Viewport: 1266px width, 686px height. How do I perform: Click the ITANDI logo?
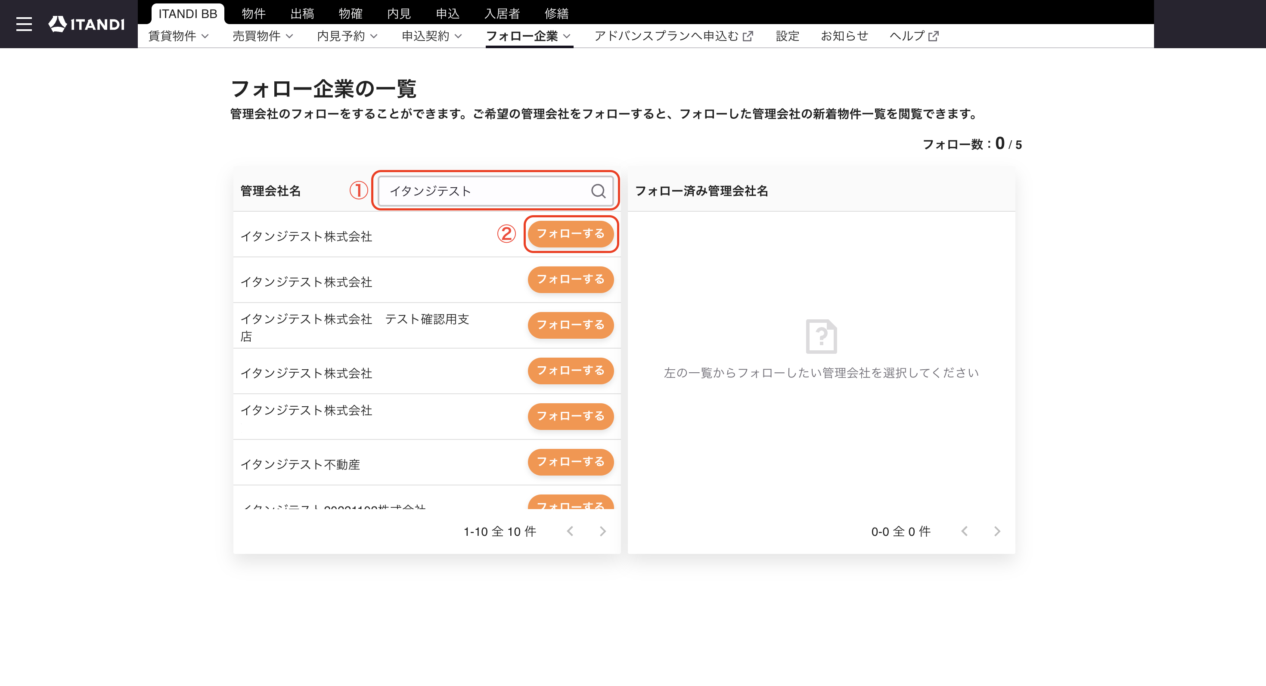point(87,24)
